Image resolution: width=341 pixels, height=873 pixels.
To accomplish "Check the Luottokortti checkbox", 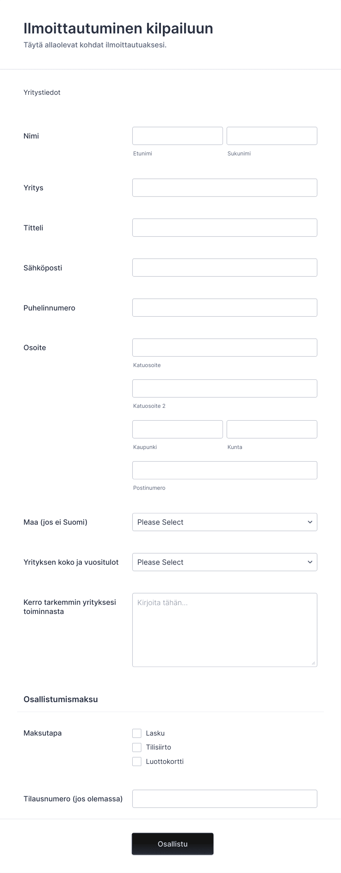I will pyautogui.click(x=137, y=761).
